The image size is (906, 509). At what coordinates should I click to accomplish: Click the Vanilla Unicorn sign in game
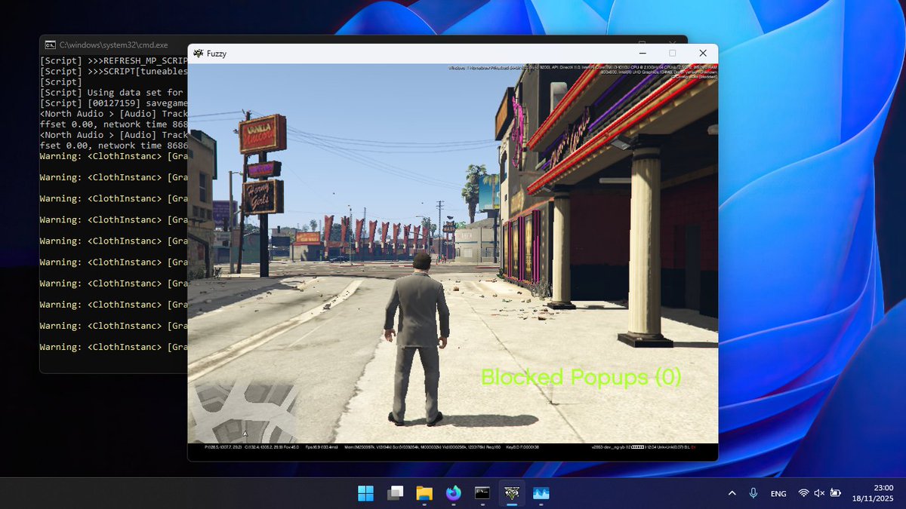262,134
